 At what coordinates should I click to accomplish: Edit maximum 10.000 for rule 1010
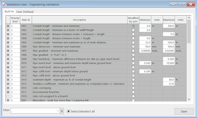169,63
